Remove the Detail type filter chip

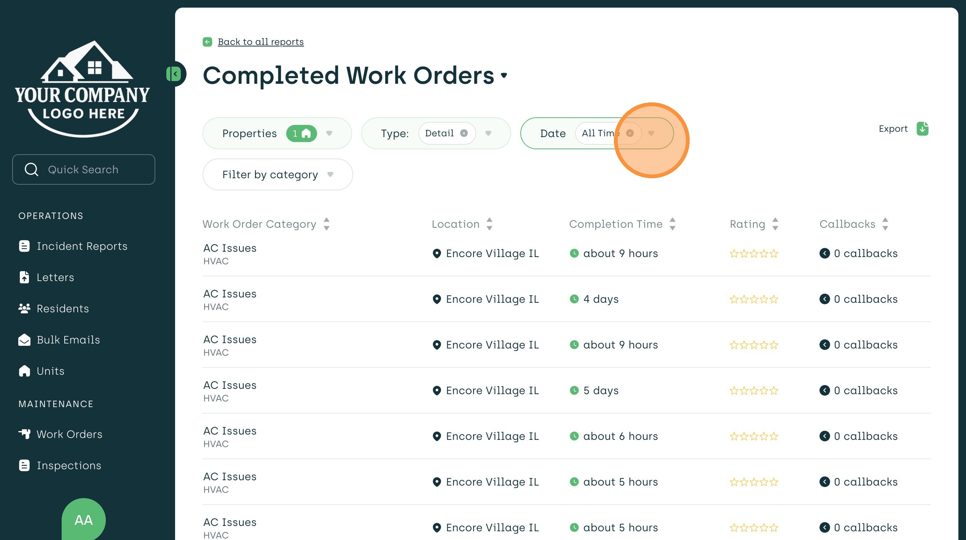pyautogui.click(x=464, y=133)
